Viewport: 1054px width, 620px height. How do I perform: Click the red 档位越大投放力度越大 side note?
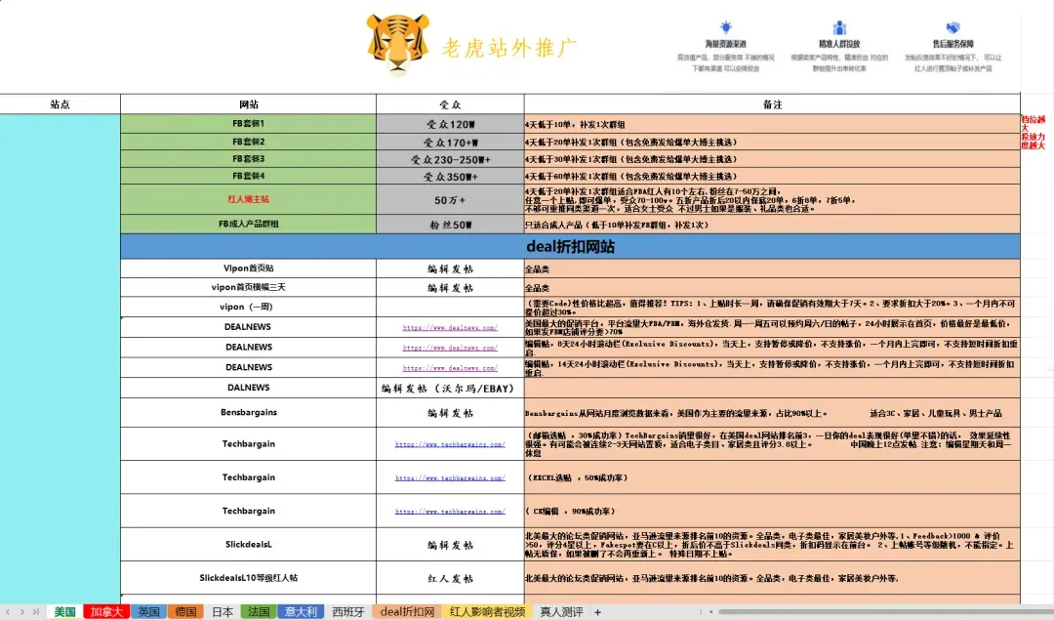(1034, 132)
